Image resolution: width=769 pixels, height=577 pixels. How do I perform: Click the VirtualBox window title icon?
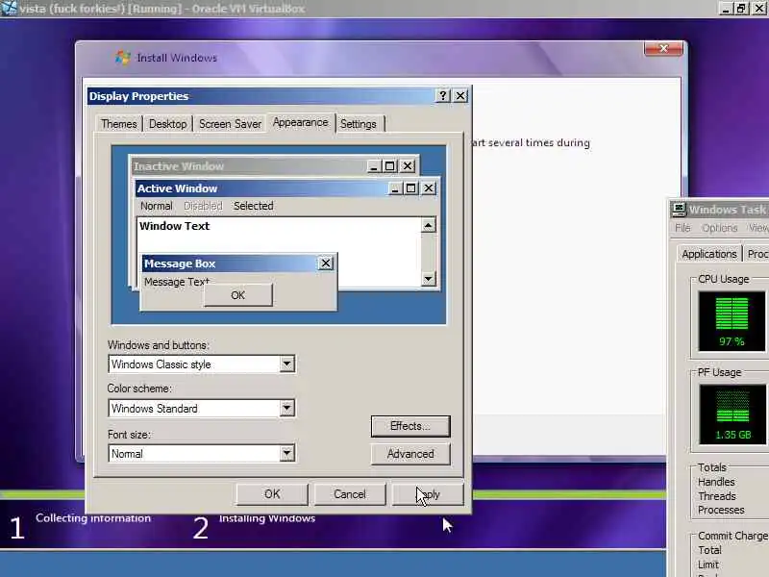(9, 8)
